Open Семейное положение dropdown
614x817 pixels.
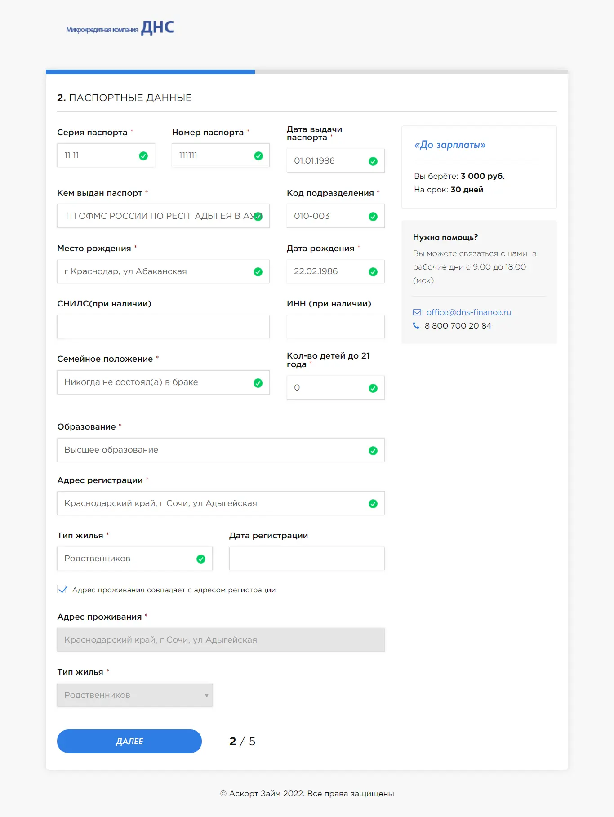[x=163, y=382]
